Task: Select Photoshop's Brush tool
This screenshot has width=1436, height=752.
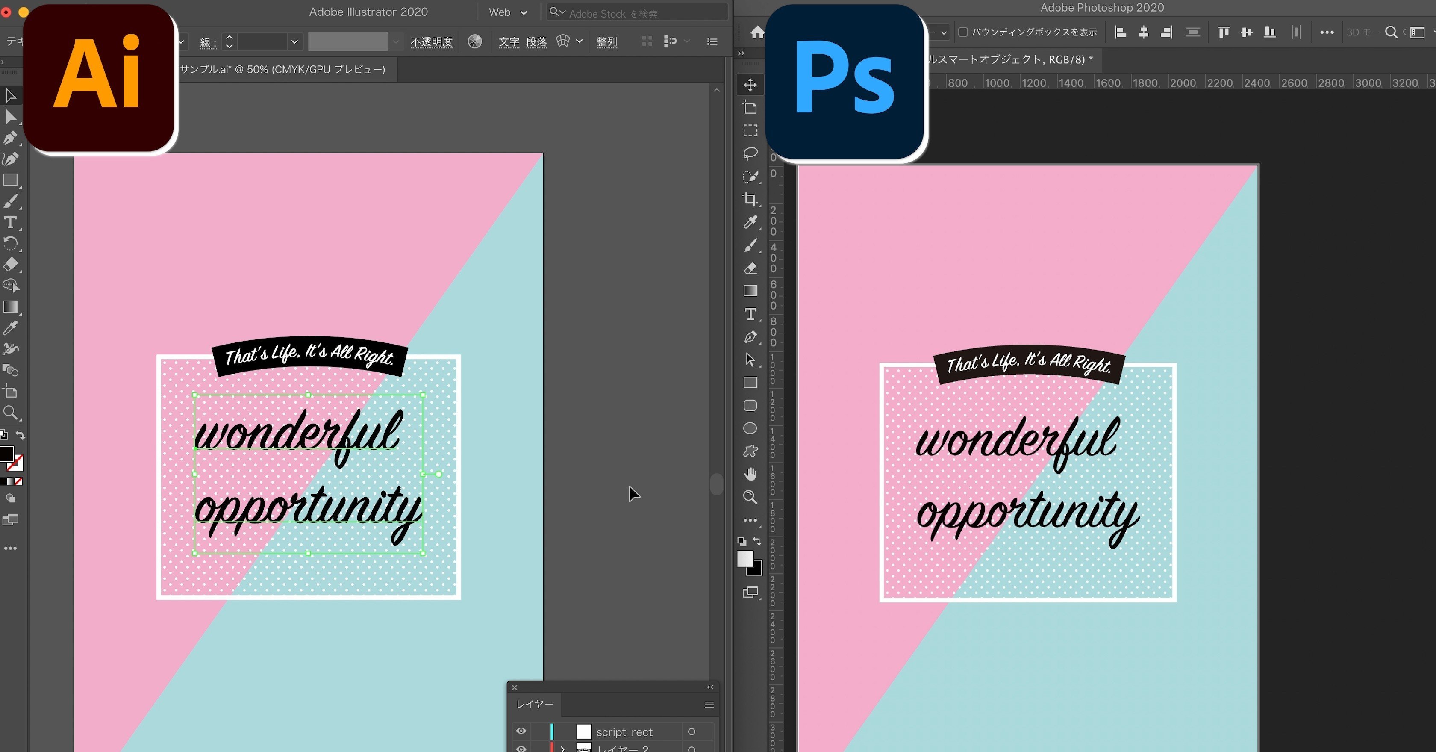Action: point(750,245)
